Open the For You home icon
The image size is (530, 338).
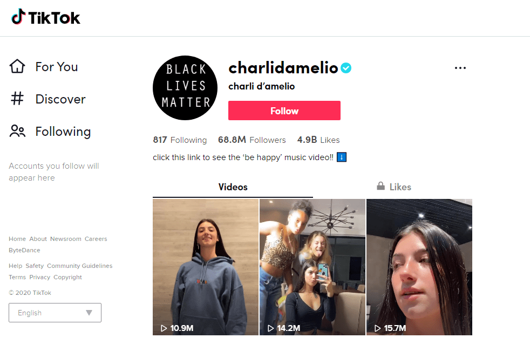(x=17, y=66)
